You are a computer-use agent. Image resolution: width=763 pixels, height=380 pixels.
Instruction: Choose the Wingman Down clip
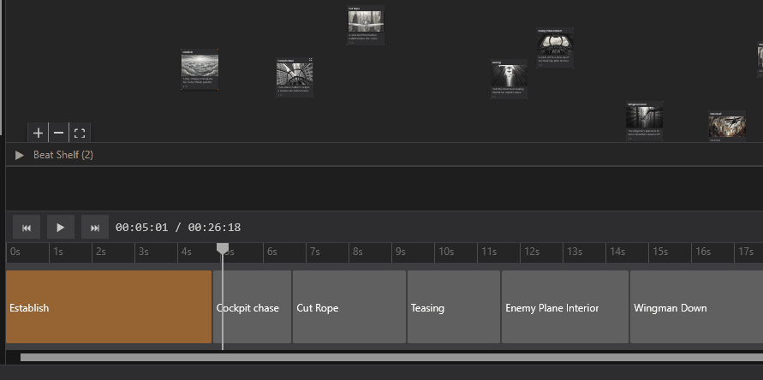point(694,307)
